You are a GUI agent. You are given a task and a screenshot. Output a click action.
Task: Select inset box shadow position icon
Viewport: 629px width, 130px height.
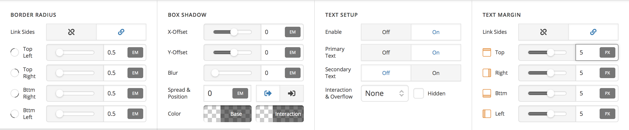pyautogui.click(x=292, y=93)
